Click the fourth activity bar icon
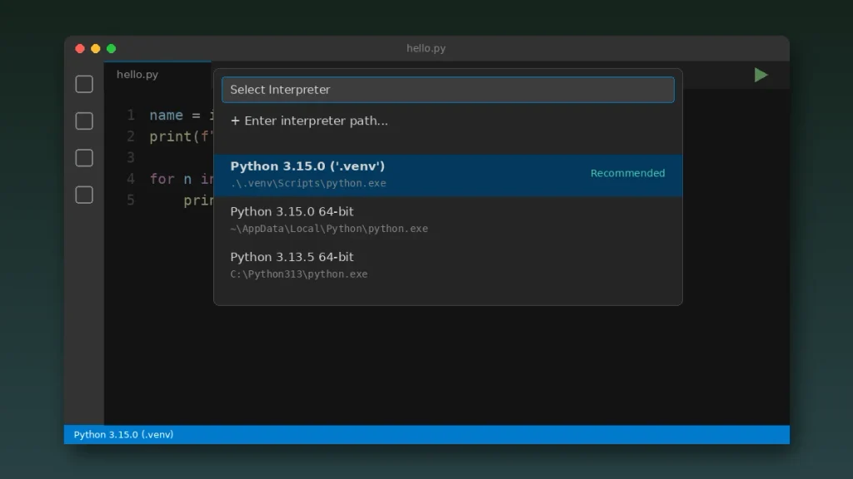 tap(84, 195)
